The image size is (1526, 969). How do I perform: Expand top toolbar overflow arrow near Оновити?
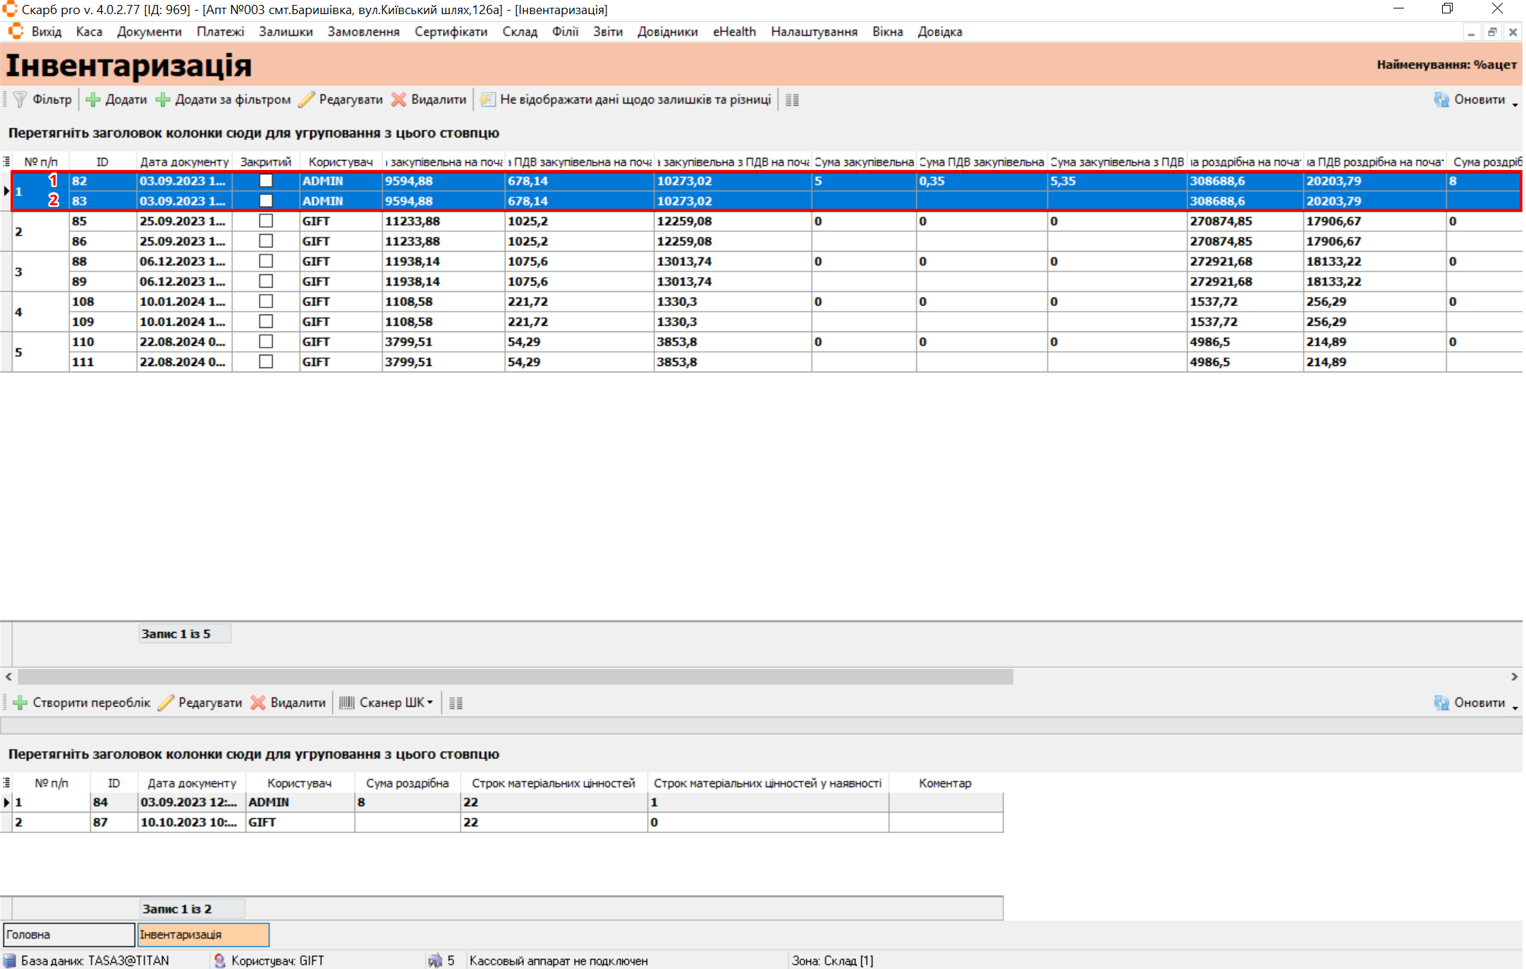point(1515,105)
